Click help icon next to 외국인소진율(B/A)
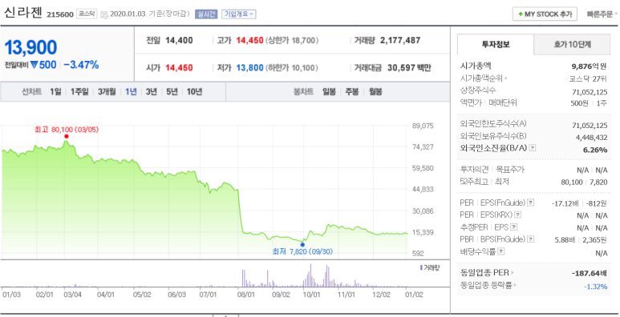The width and height of the screenshot is (620, 317). tap(533, 148)
